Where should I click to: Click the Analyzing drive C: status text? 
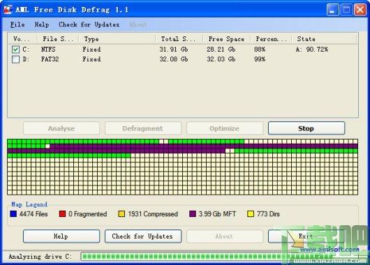[x=40, y=256]
